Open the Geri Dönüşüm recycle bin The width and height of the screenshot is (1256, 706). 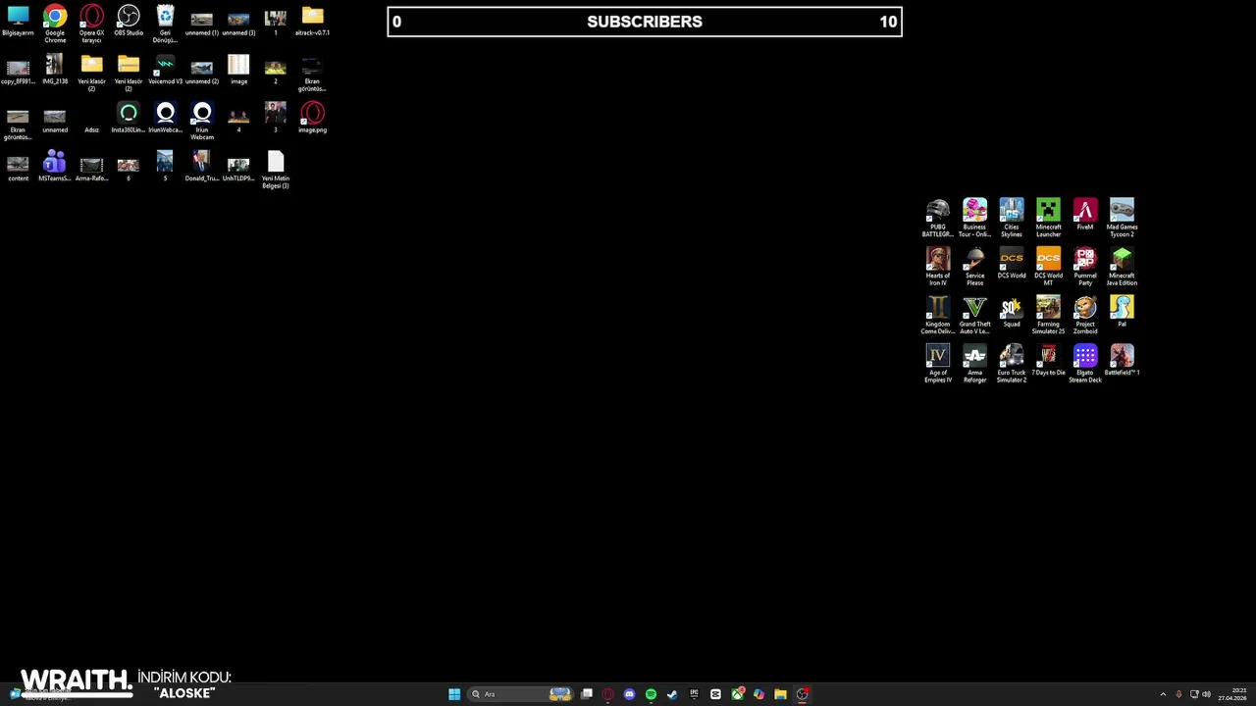165,24
